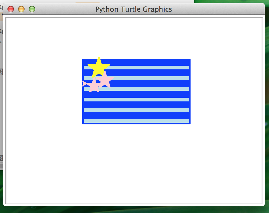This screenshot has height=213, width=269.
Task: Click the small pink turtle arrow cursor
Action: (84, 84)
